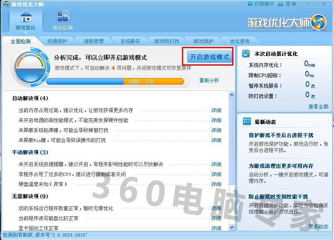Click 暂停系统服务 stat label
Screen dimensions: 334x240
click(x=265, y=86)
